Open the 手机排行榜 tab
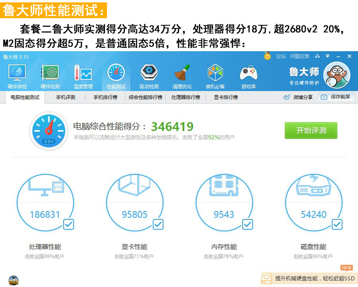The height and width of the screenshot is (287, 358). [x=105, y=97]
